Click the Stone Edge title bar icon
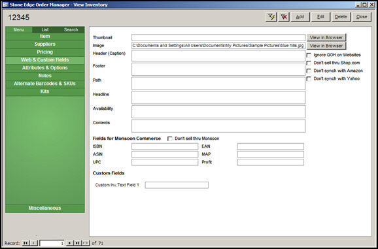Image resolution: width=378 pixels, height=249 pixels. point(5,5)
